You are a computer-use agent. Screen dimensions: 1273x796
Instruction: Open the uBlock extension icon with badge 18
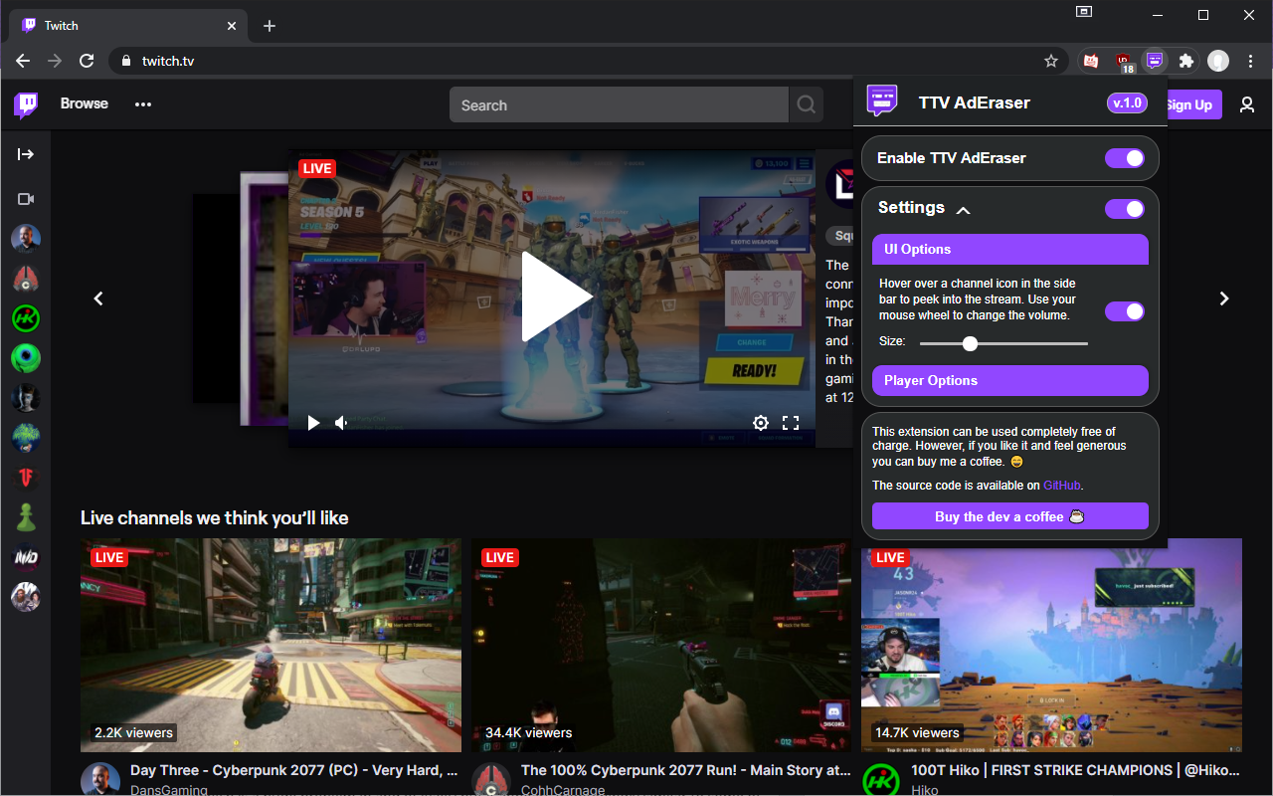click(1123, 62)
